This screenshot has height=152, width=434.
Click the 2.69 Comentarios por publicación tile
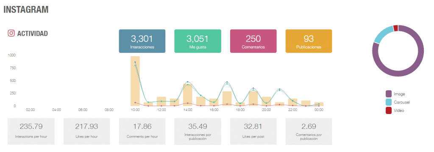pyautogui.click(x=309, y=131)
